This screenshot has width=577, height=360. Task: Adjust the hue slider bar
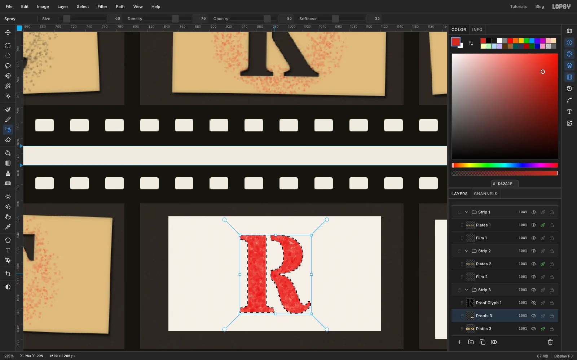505,165
